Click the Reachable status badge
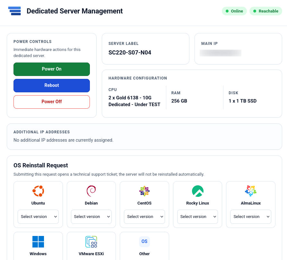Screen dimensions: 287x260 (x=266, y=11)
